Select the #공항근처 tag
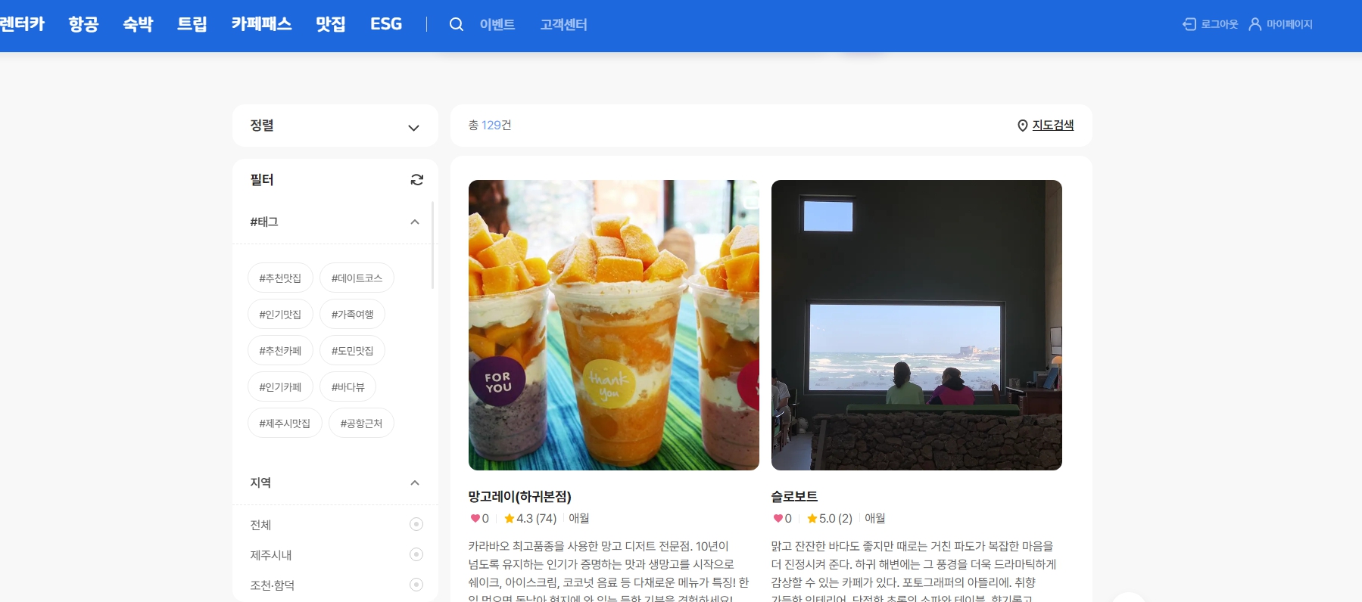Image resolution: width=1362 pixels, height=602 pixels. click(361, 423)
